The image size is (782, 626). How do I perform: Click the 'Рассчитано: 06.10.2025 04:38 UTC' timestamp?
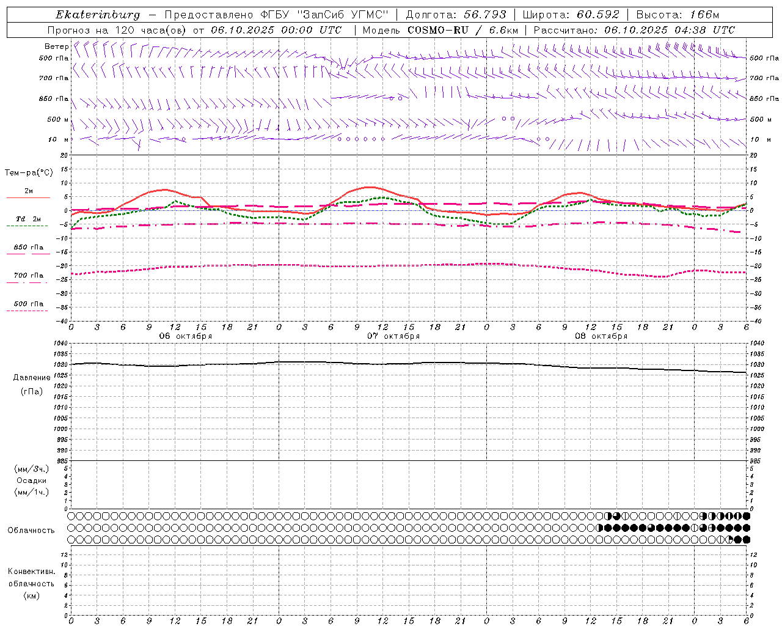(634, 30)
